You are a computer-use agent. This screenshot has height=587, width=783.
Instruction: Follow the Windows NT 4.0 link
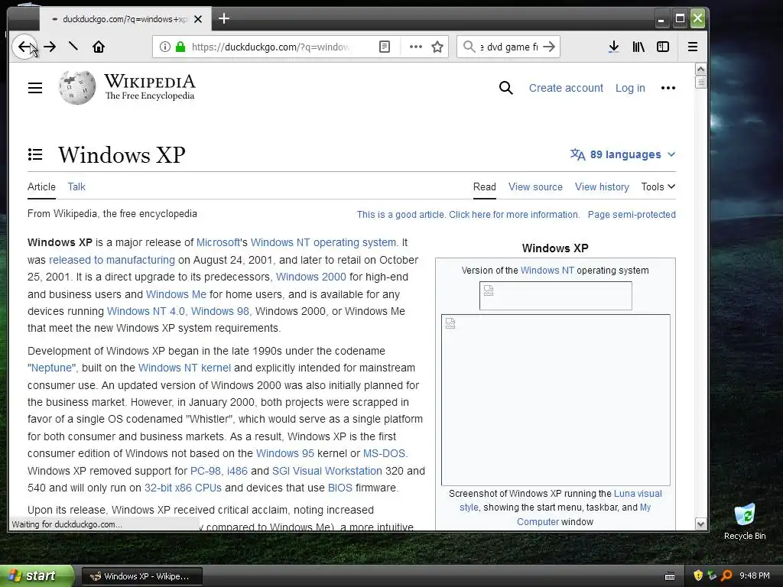(x=146, y=312)
